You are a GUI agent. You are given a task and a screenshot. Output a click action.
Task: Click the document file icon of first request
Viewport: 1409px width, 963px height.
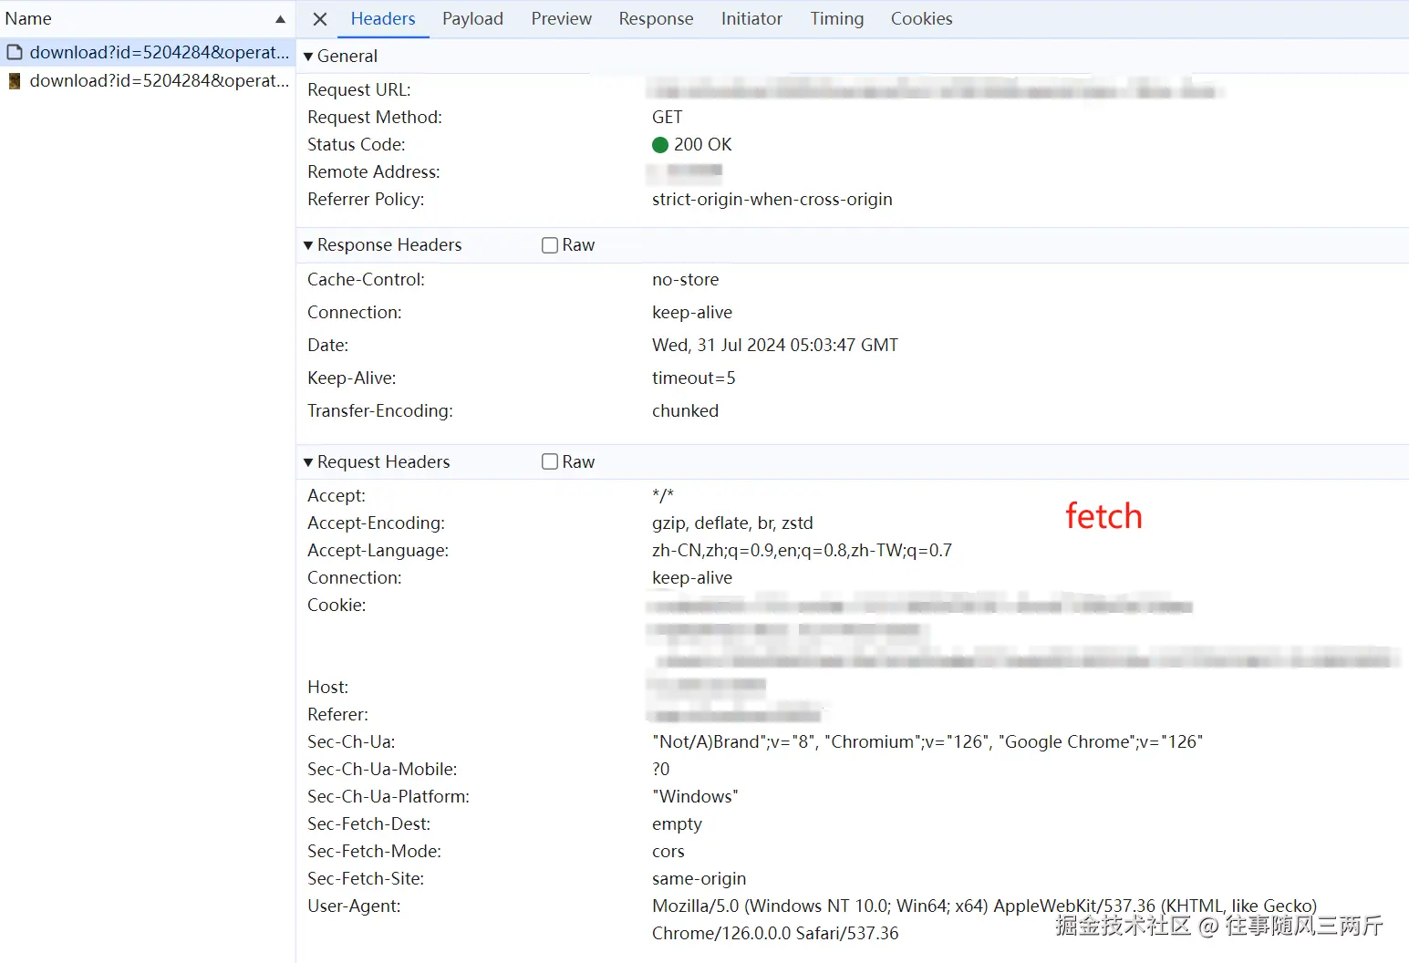click(x=15, y=52)
